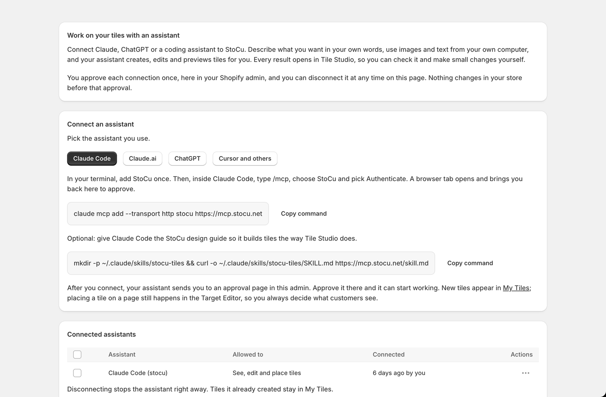This screenshot has width=606, height=397.
Task: Click the Allowed to column header
Action: click(x=248, y=355)
